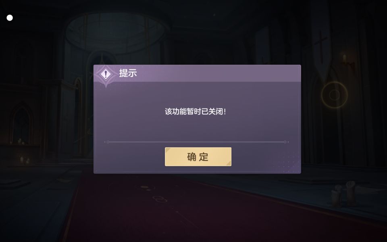This screenshot has height=242, width=387.
Task: Tap the small candles on the left floor
Action: pos(25,160)
